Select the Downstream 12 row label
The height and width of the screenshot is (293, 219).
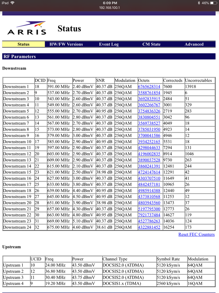point(17,154)
